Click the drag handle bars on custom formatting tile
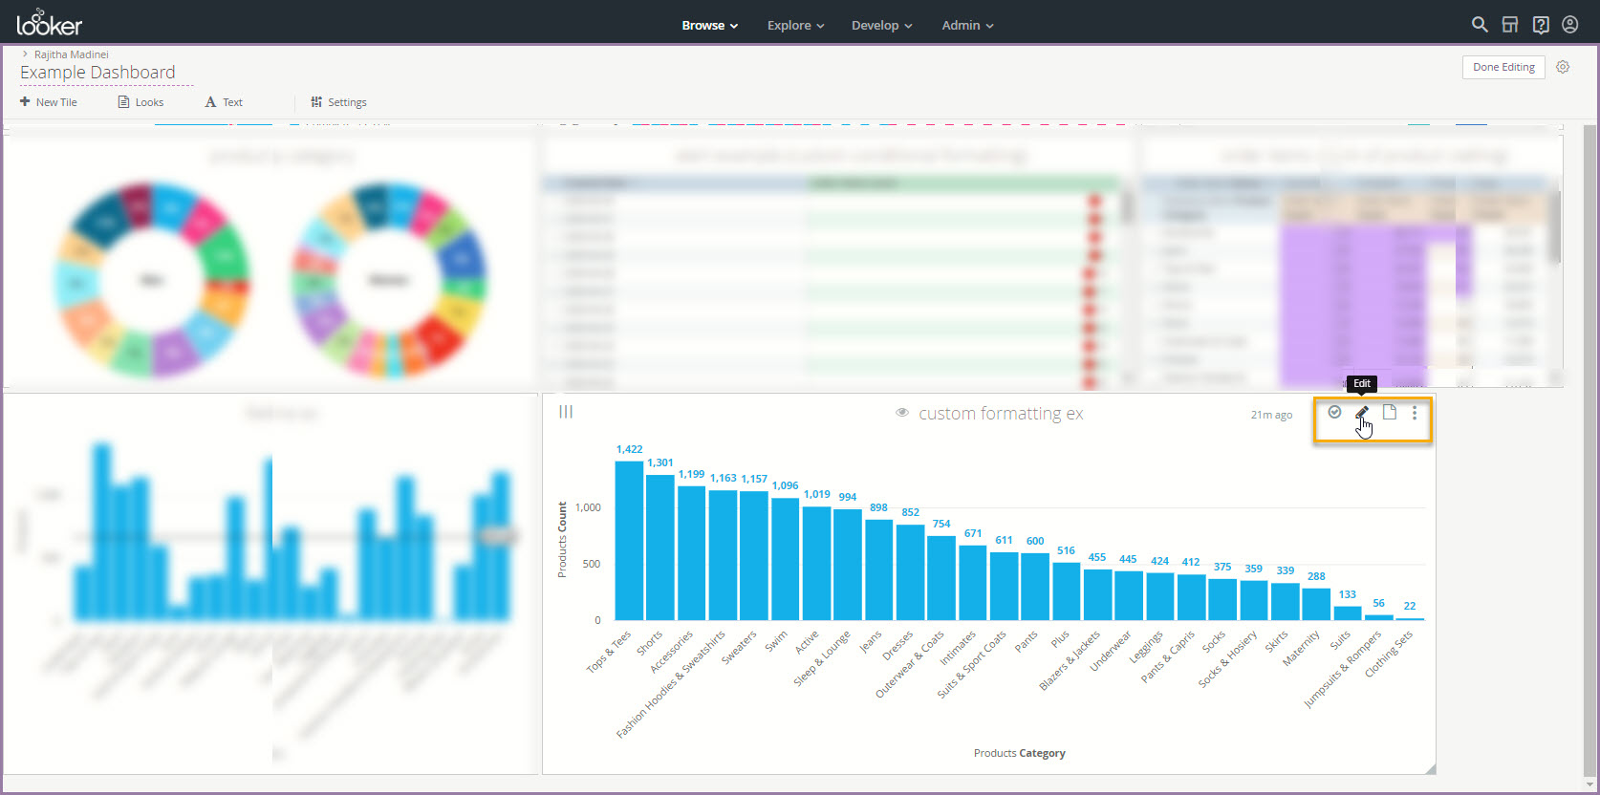1600x795 pixels. 566,412
